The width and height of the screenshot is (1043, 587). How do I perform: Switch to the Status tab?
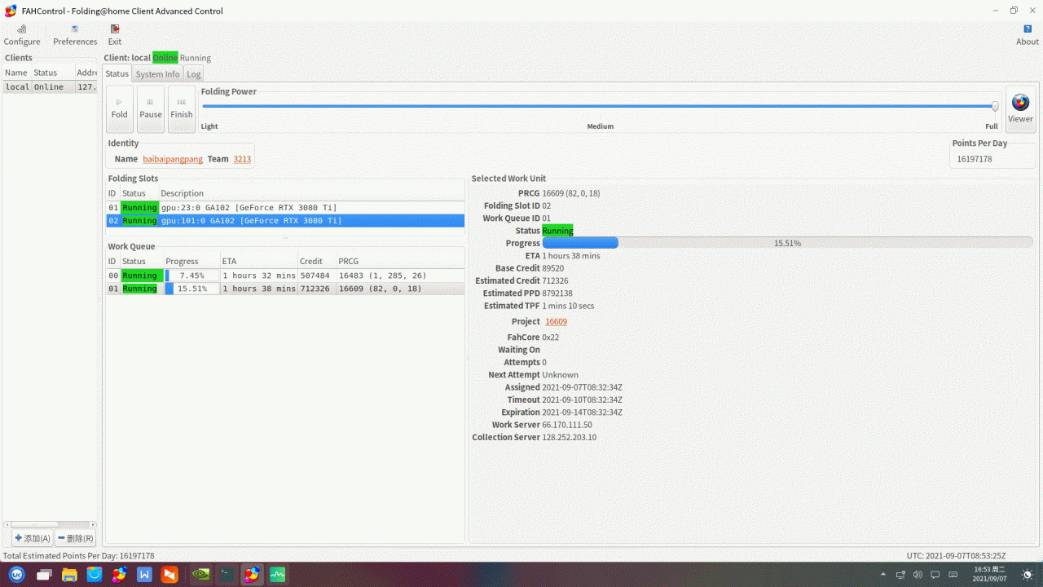(117, 73)
